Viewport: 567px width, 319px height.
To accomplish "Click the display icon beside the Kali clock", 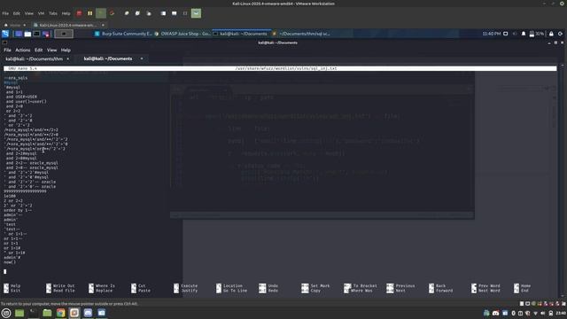I will click(506, 34).
